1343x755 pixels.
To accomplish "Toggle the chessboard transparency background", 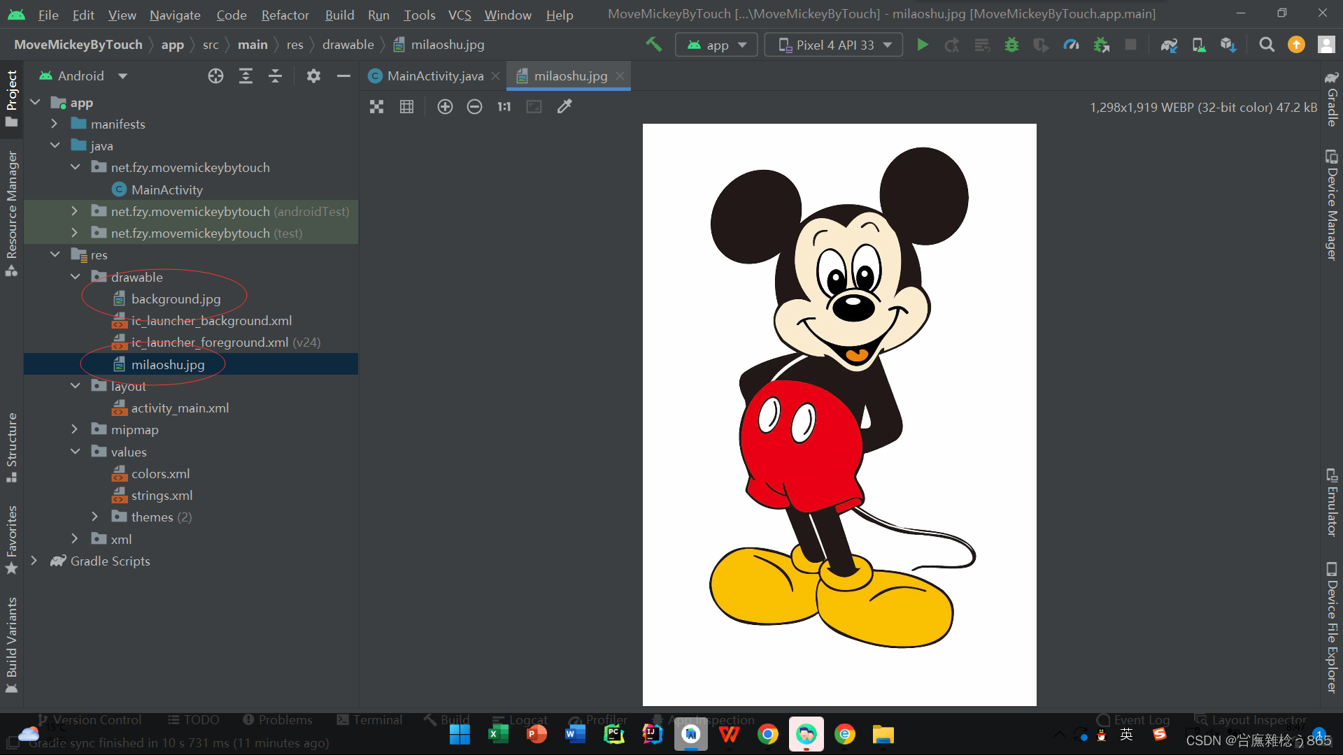I will [377, 107].
